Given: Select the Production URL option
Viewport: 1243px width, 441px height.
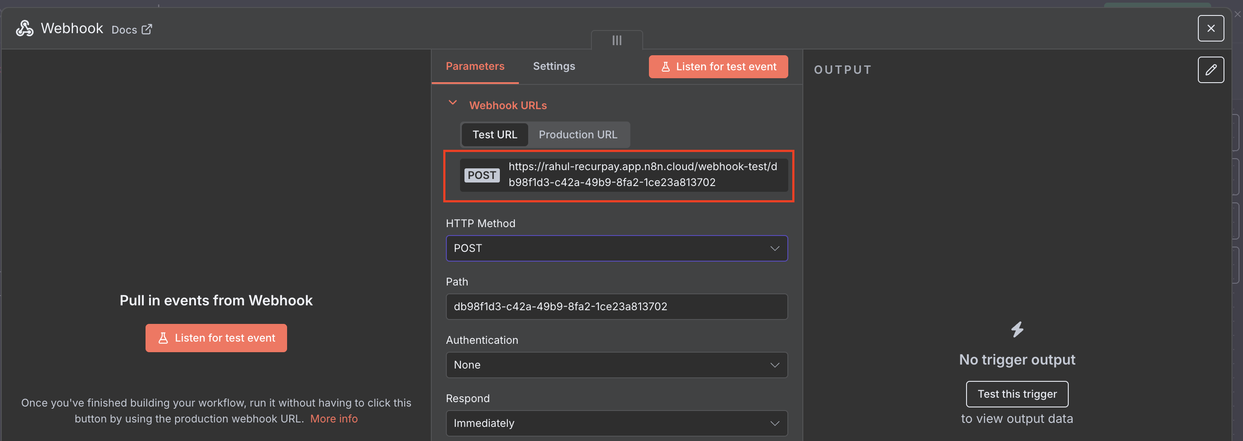Looking at the screenshot, I should [x=578, y=134].
